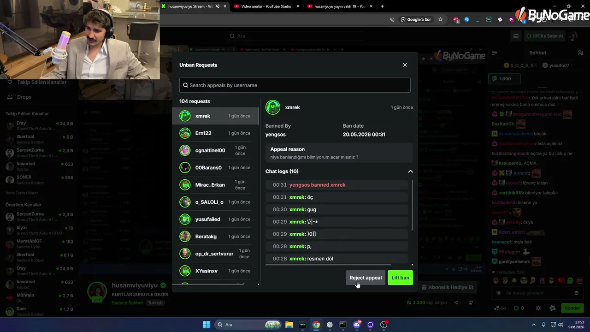Click the Google'a Sor lens button

pos(416,19)
